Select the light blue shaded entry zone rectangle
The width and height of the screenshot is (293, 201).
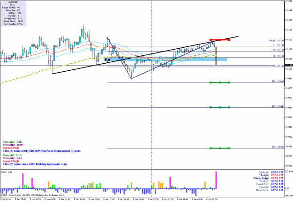coord(165,60)
